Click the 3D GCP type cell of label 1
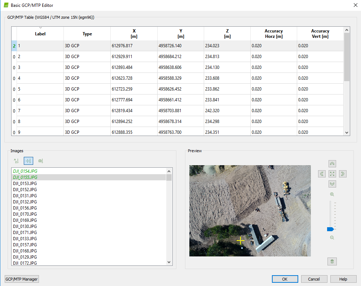 coord(87,45)
